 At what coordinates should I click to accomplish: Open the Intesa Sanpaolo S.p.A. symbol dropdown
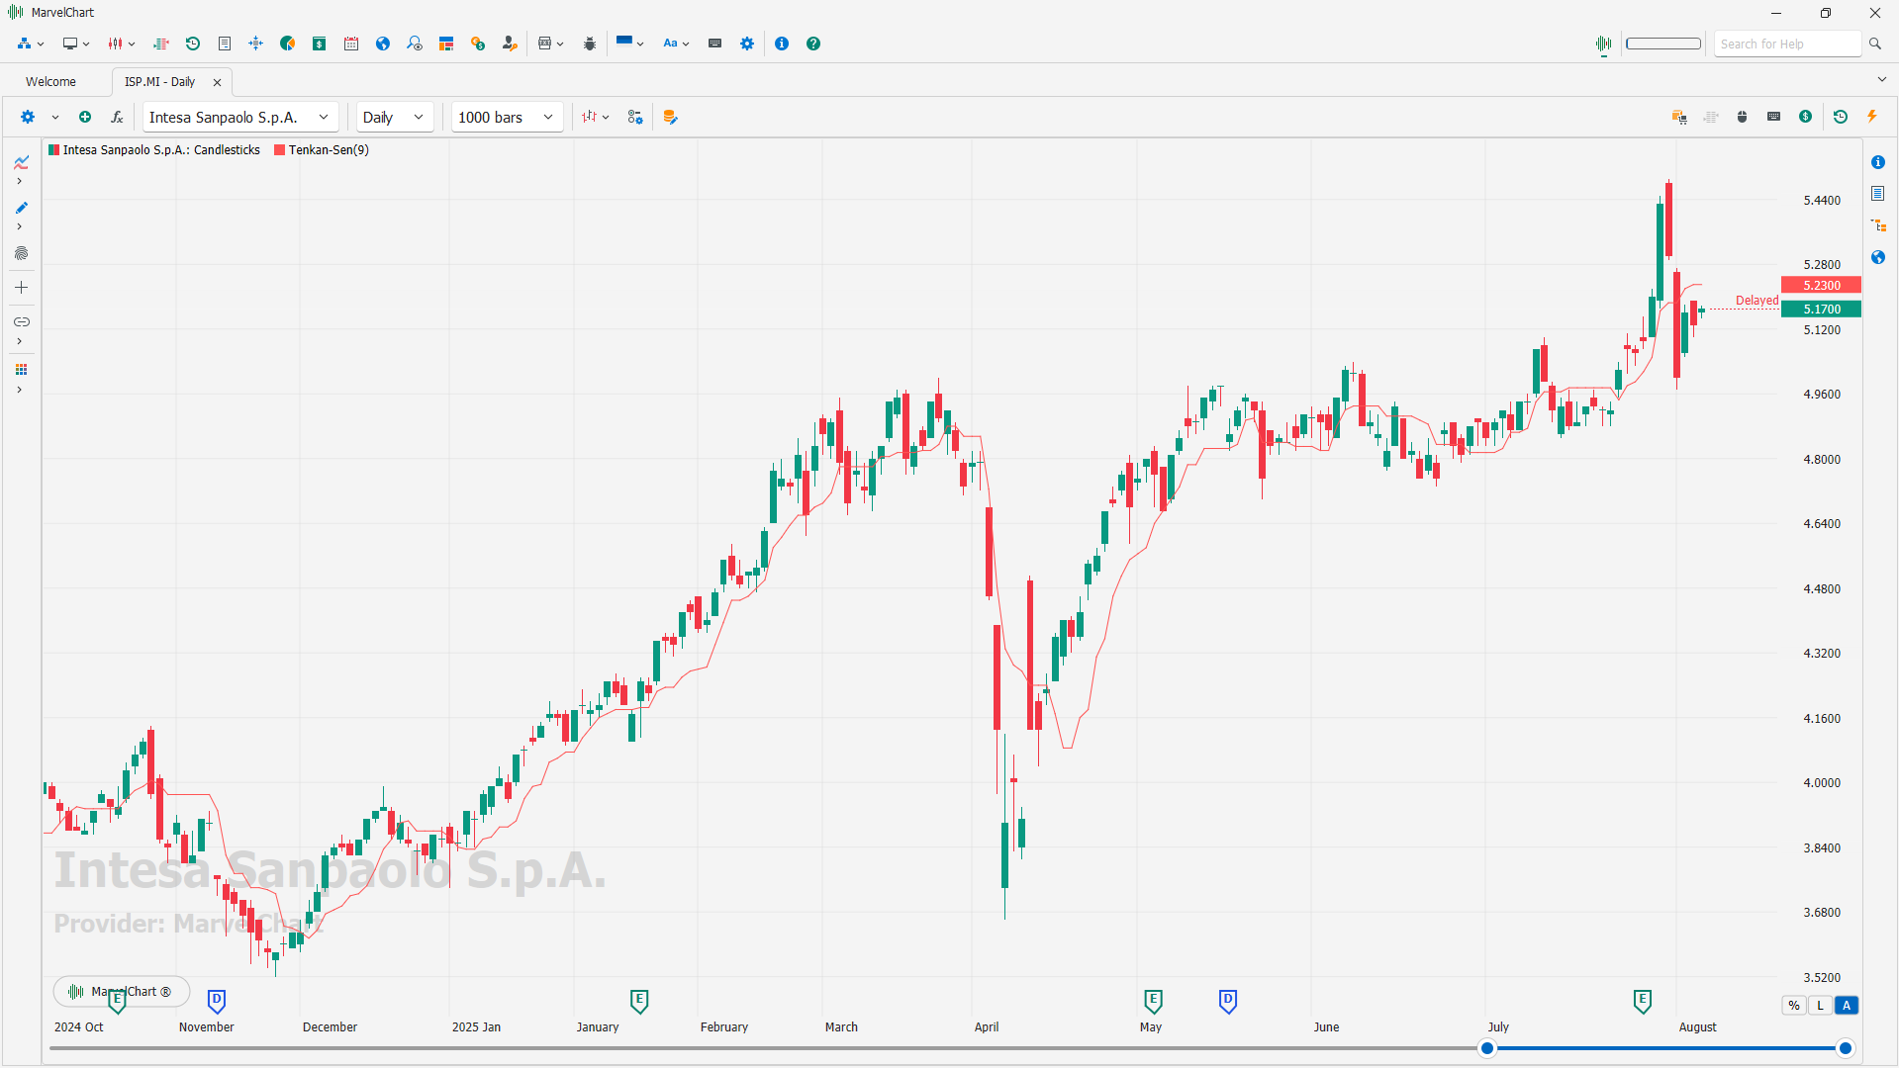tap(240, 117)
